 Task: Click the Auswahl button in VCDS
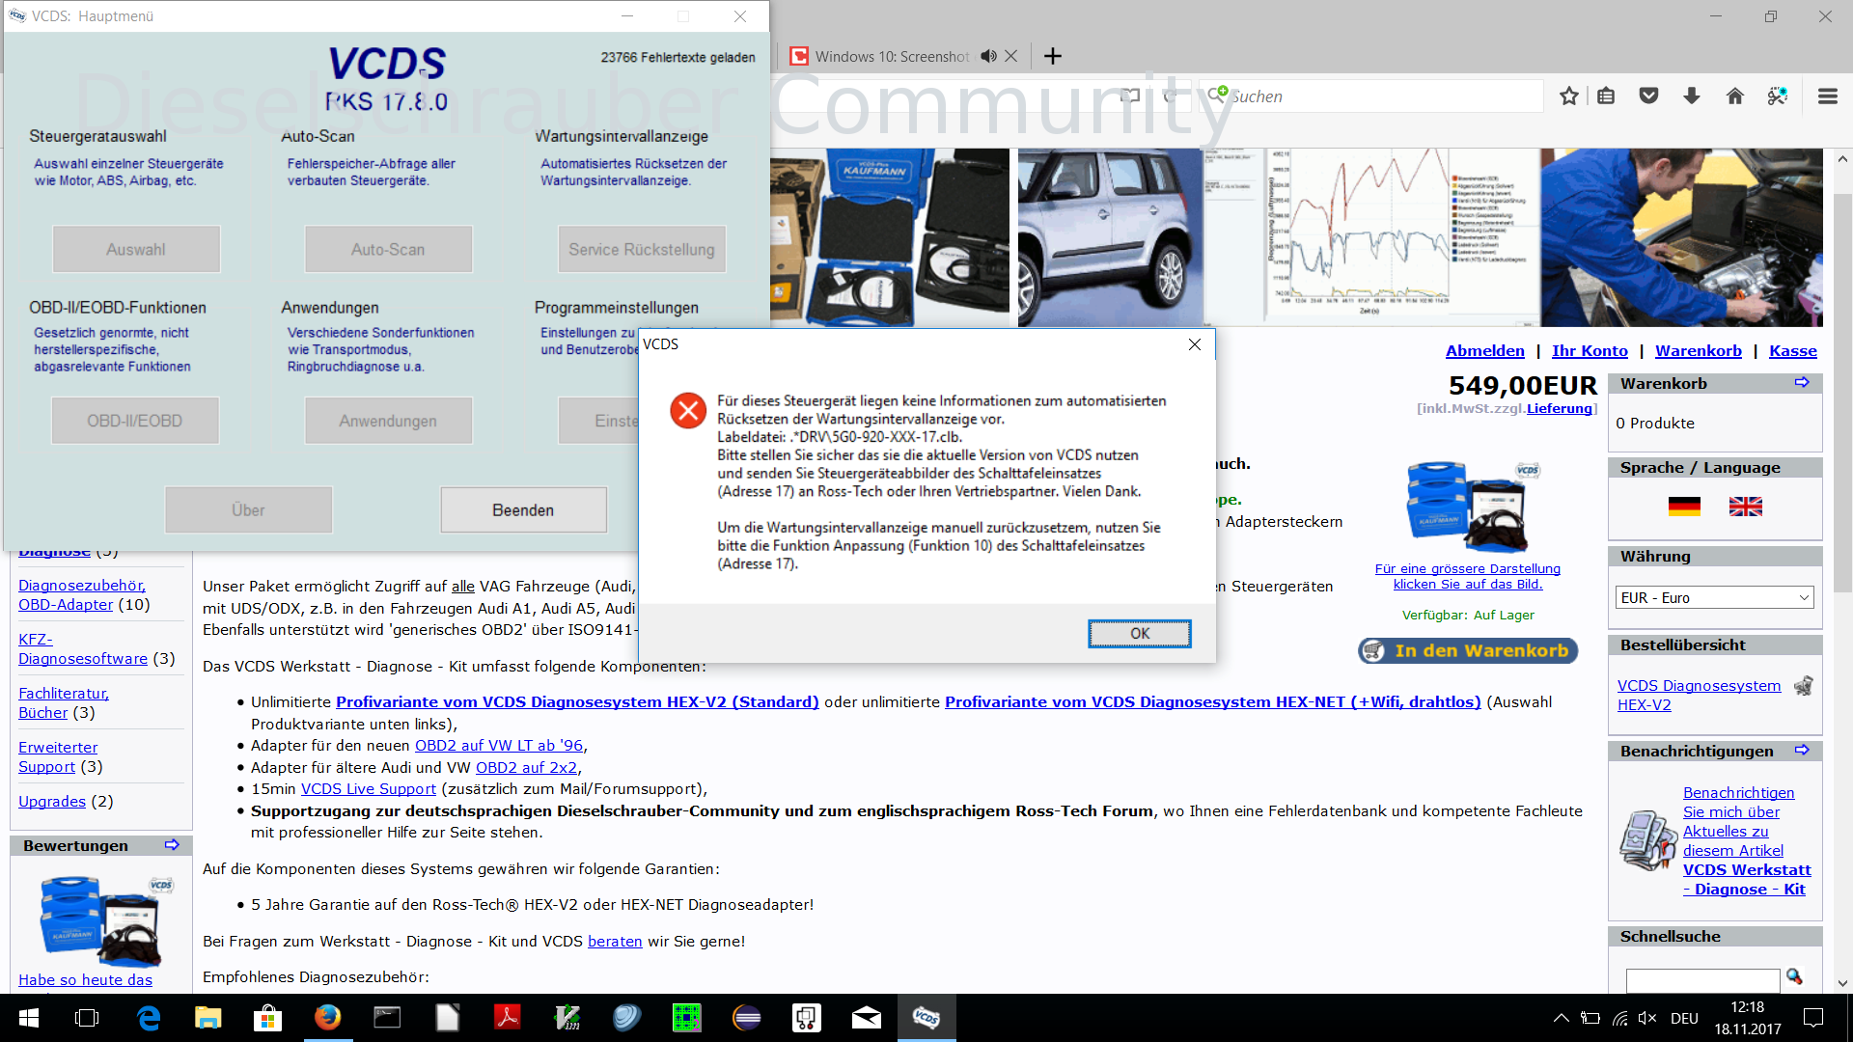pyautogui.click(x=136, y=249)
